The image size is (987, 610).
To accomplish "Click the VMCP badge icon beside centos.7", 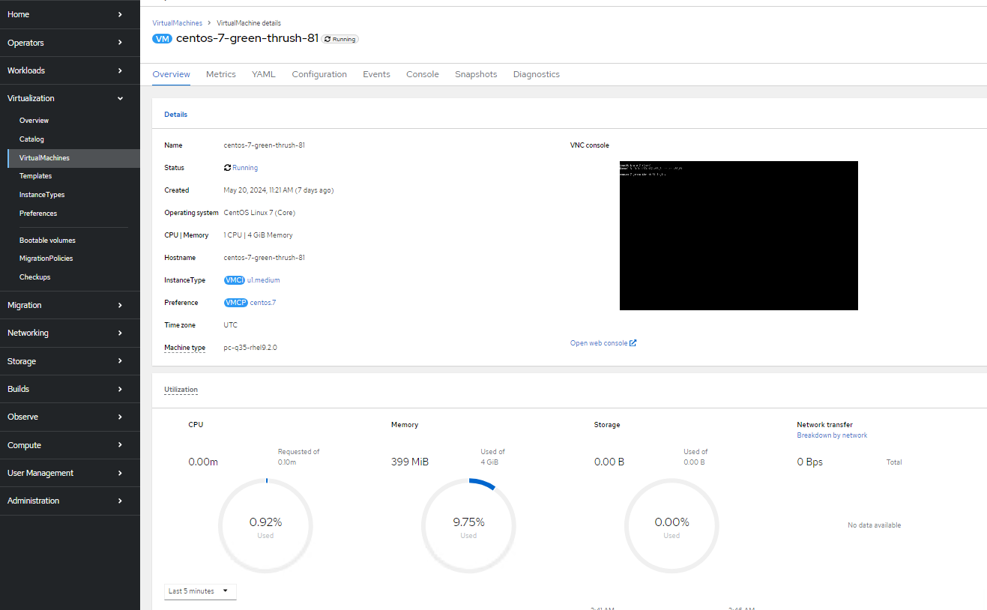I will (235, 303).
